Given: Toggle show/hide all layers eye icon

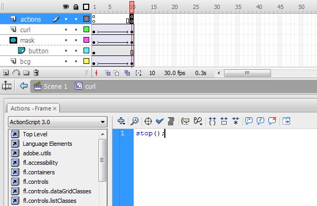Looking at the screenshot, I should coord(66,7).
